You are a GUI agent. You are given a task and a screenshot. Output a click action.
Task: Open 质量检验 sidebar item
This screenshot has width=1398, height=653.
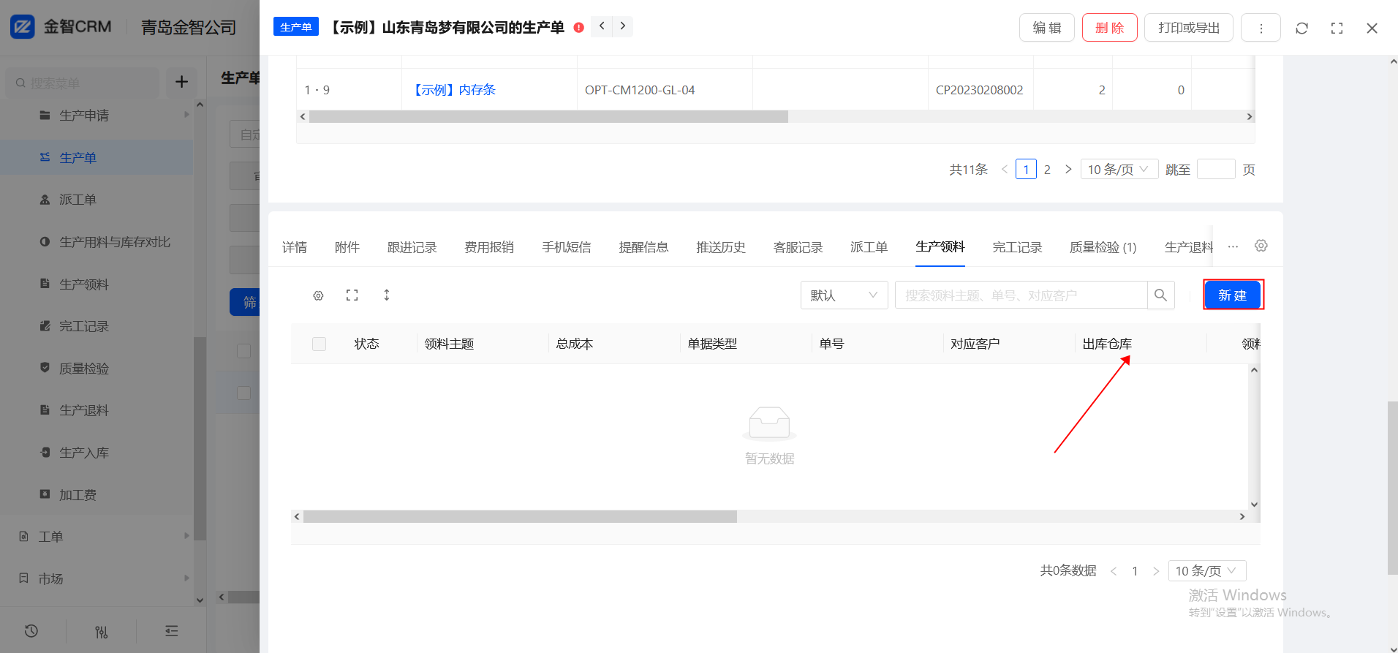pyautogui.click(x=84, y=369)
